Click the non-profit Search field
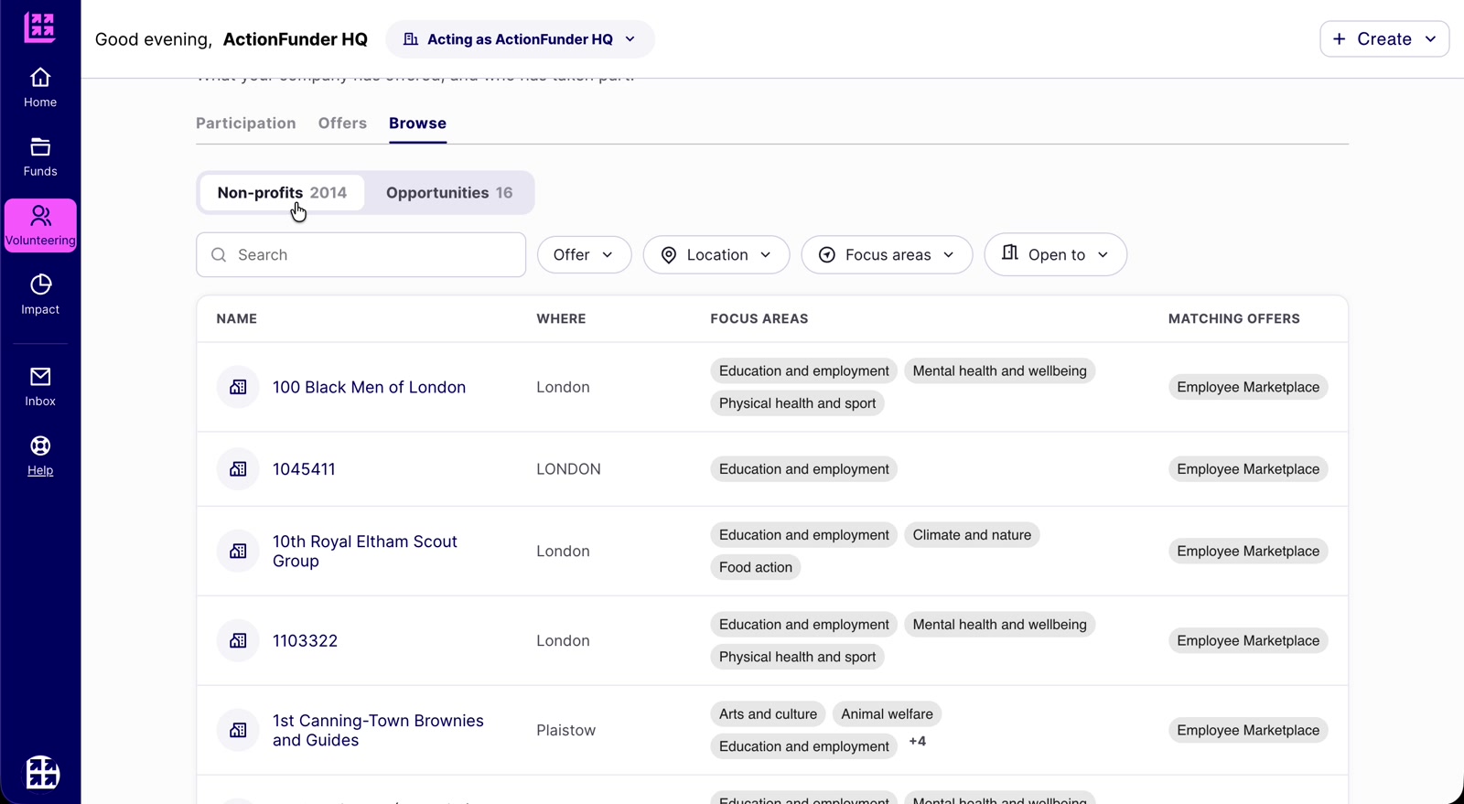Viewport: 1464px width, 804px height. tap(361, 255)
